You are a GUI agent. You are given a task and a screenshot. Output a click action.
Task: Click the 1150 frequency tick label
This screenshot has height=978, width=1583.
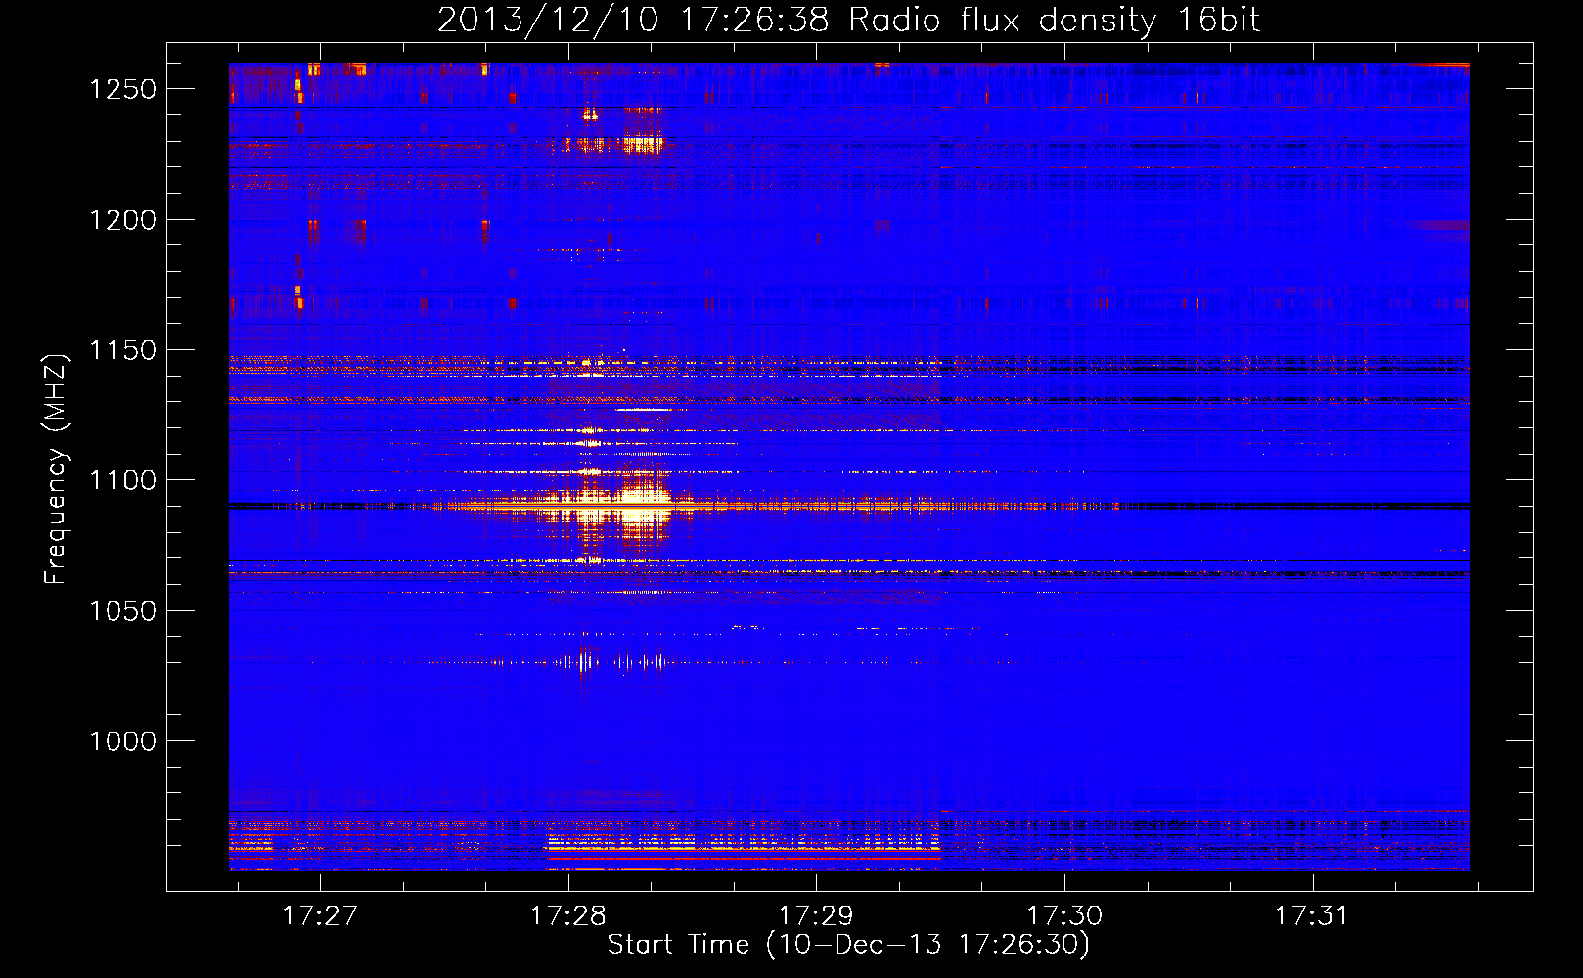pyautogui.click(x=122, y=350)
